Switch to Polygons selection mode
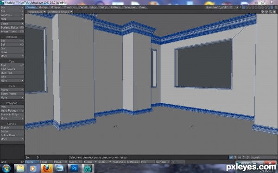Image resolution: width=278 pixels, height=173 pixels. click(x=60, y=162)
